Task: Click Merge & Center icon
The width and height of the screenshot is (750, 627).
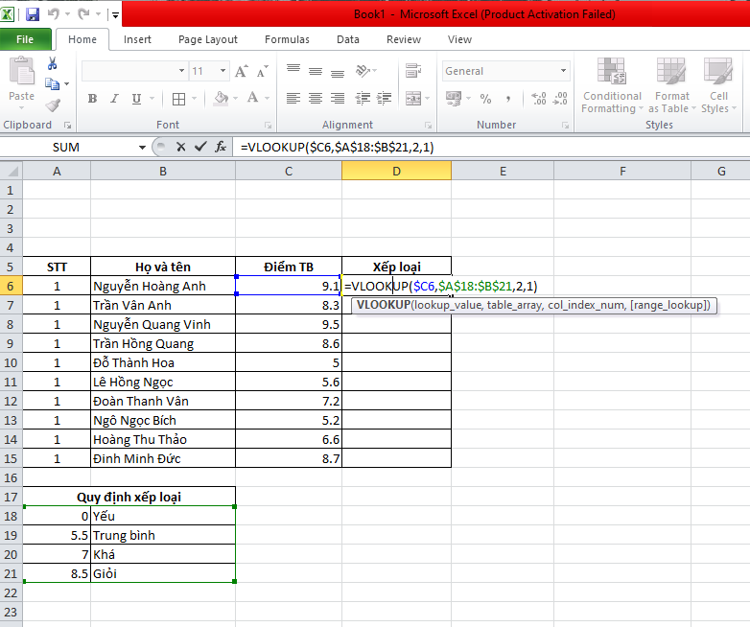Action: pyautogui.click(x=413, y=99)
